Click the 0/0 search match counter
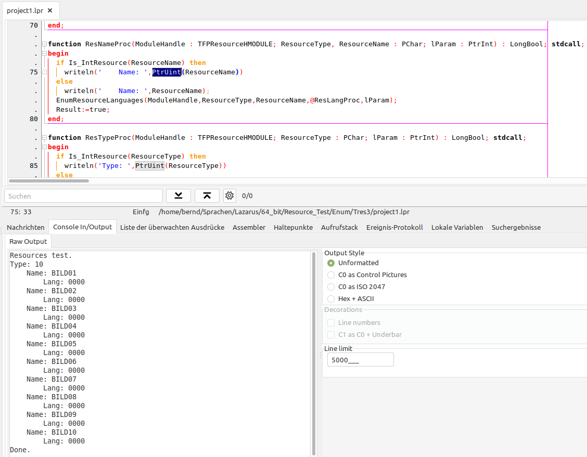This screenshot has width=587, height=457. (x=247, y=196)
